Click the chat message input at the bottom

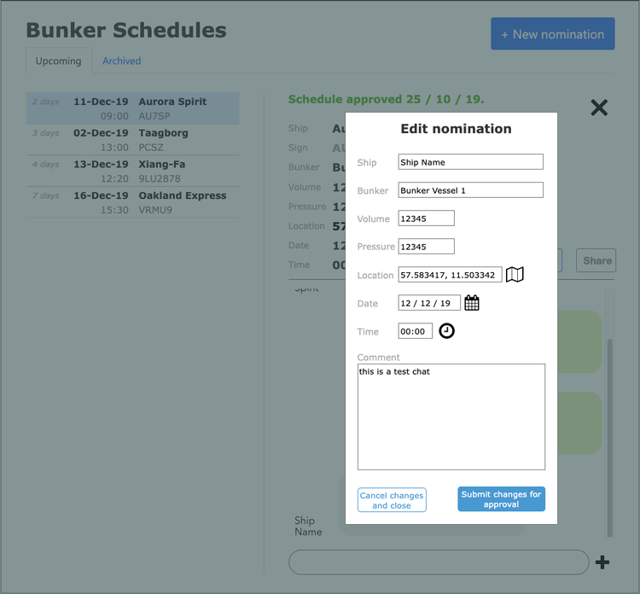[x=439, y=562]
